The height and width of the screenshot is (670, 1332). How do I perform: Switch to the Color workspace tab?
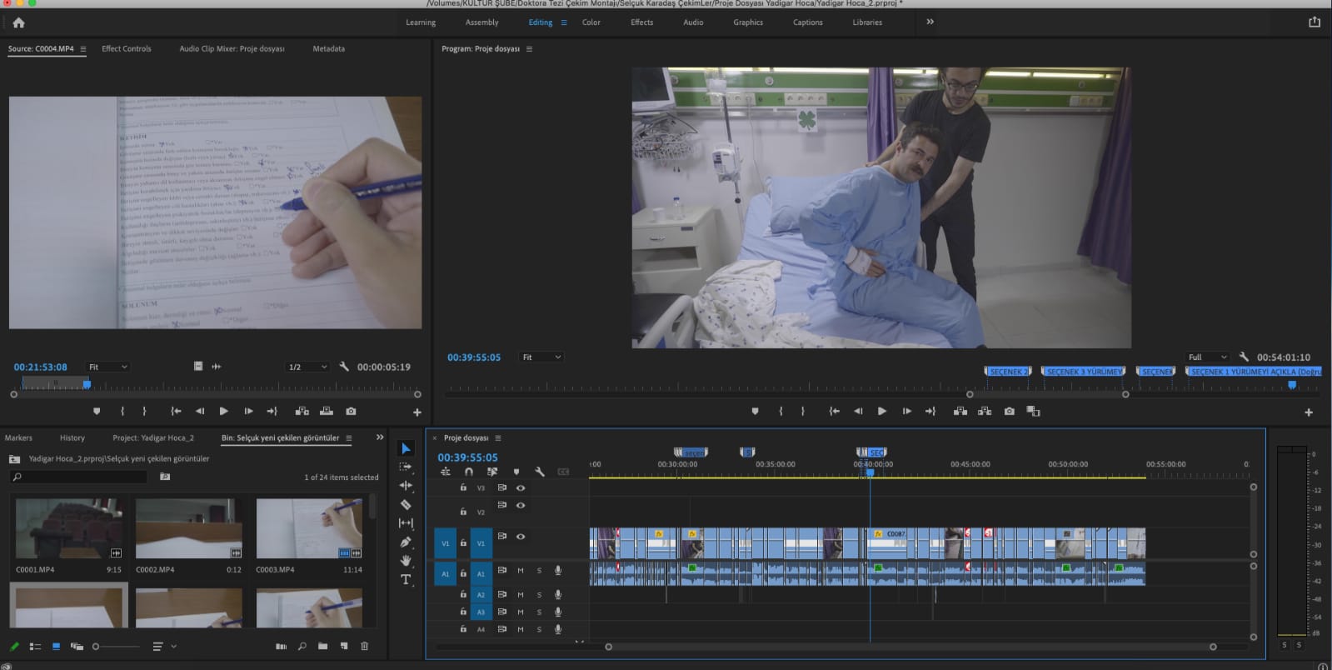[591, 22]
